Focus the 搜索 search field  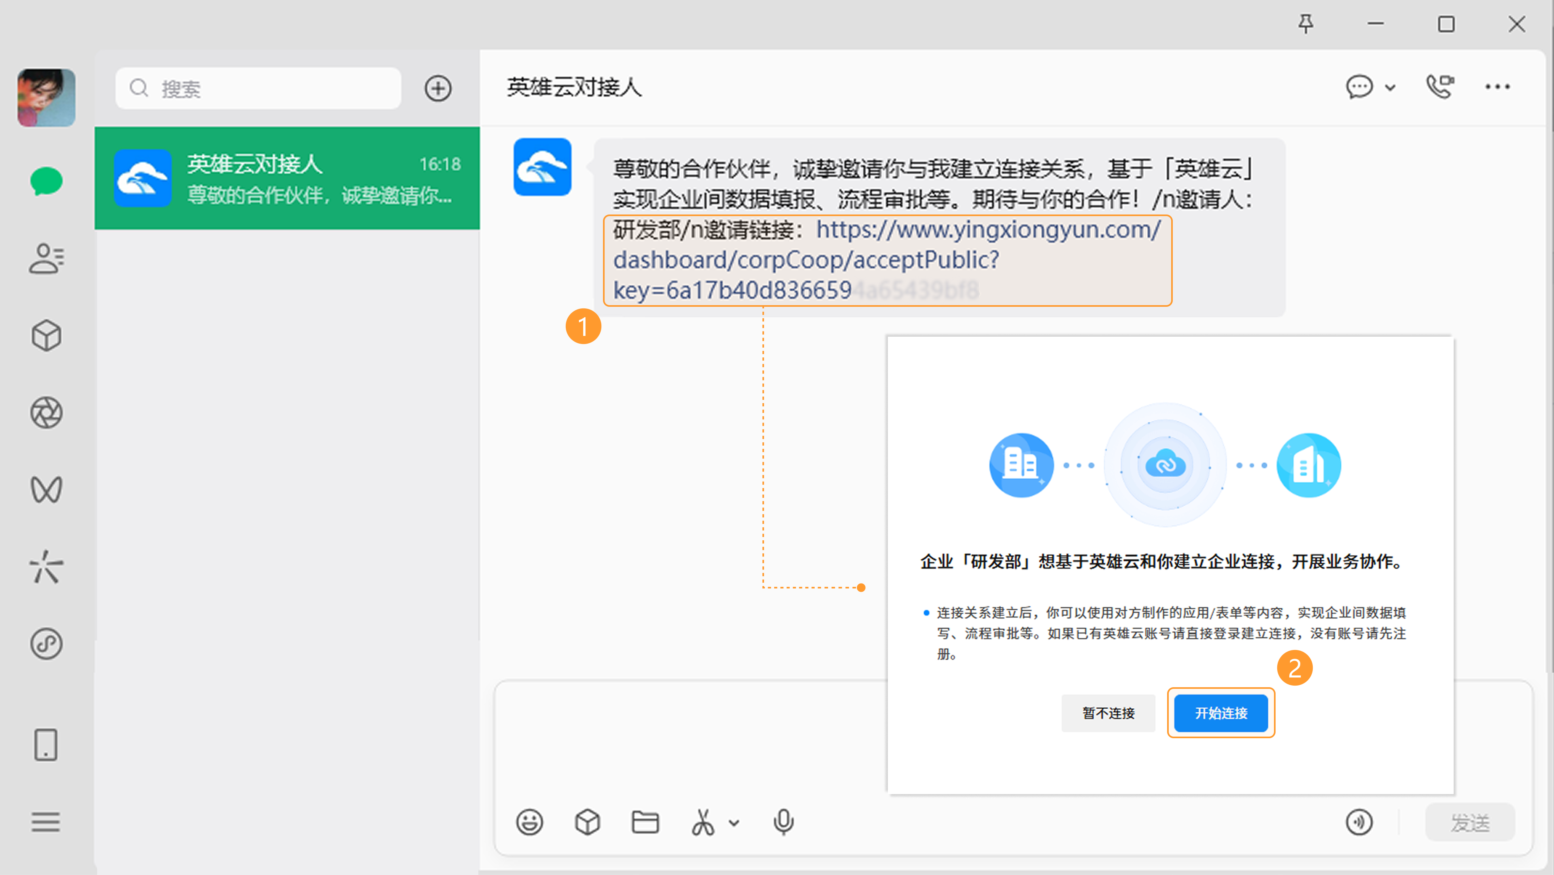(258, 88)
